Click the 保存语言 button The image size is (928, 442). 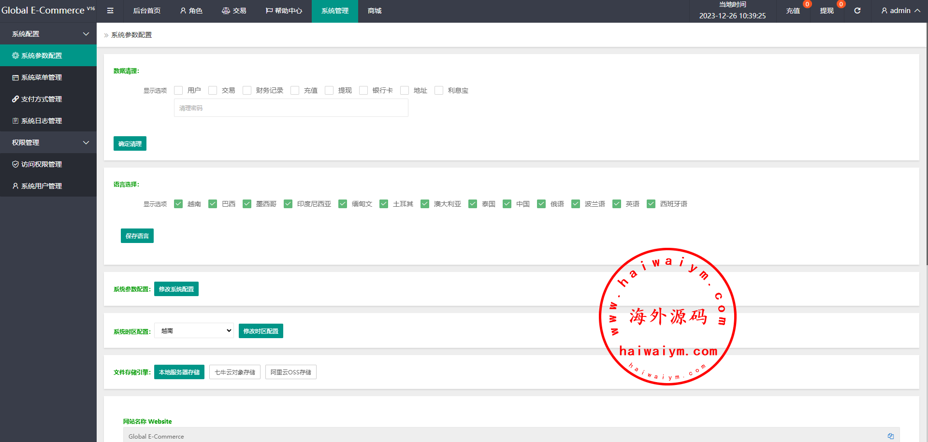click(x=137, y=236)
